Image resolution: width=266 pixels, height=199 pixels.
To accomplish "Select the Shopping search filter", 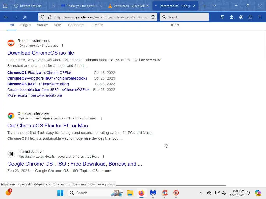I will (76, 25).
